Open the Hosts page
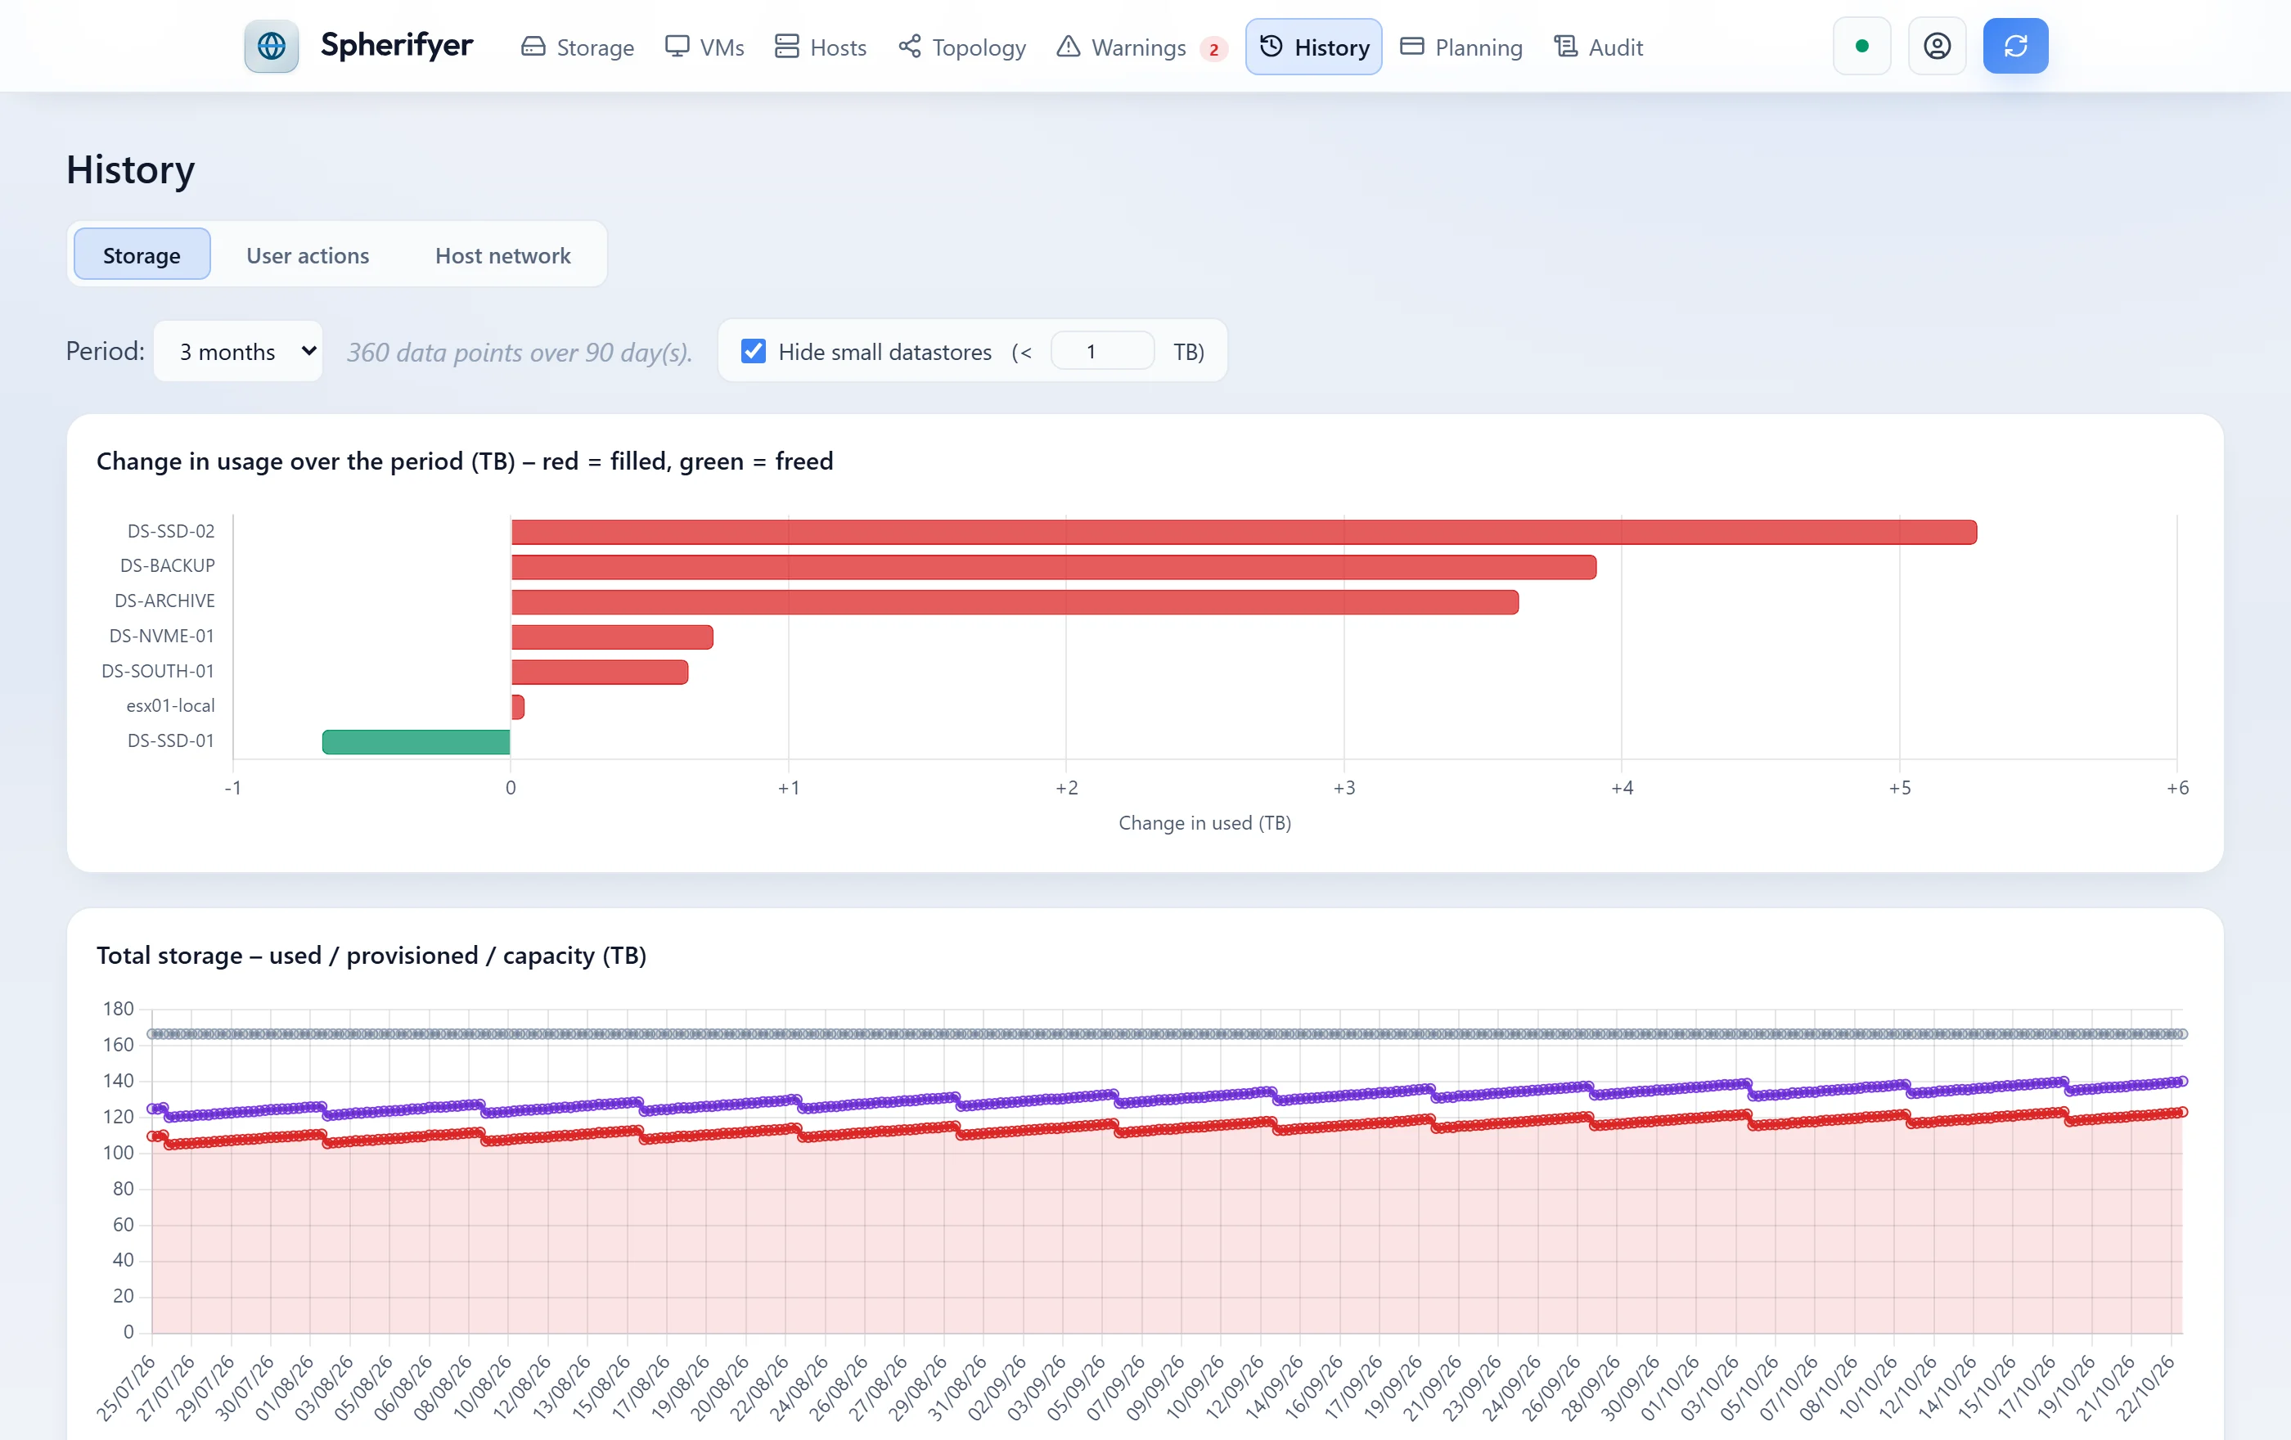The width and height of the screenshot is (2291, 1440). [820, 47]
